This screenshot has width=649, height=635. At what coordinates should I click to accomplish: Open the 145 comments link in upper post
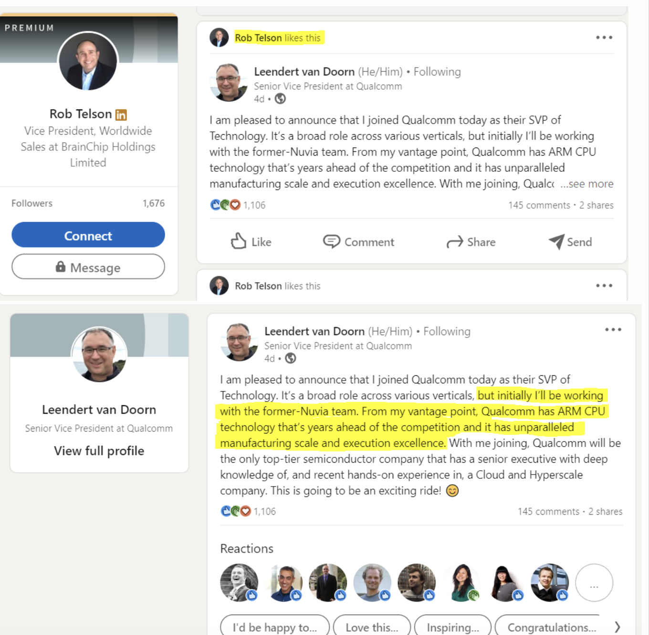pyautogui.click(x=539, y=205)
